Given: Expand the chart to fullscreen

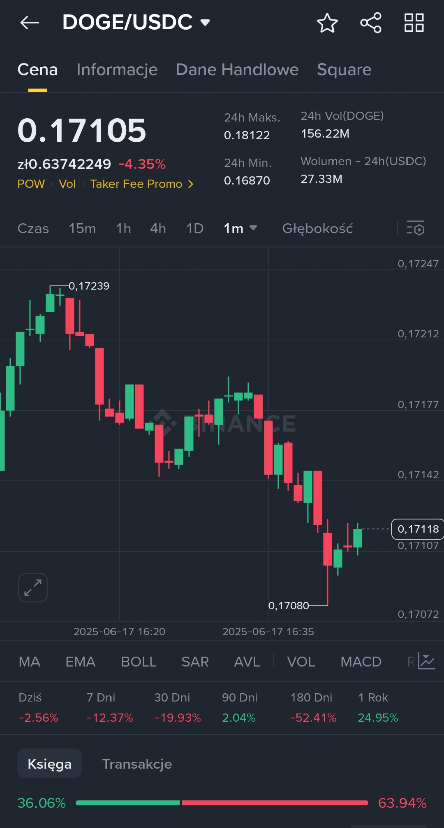Looking at the screenshot, I should tap(33, 587).
